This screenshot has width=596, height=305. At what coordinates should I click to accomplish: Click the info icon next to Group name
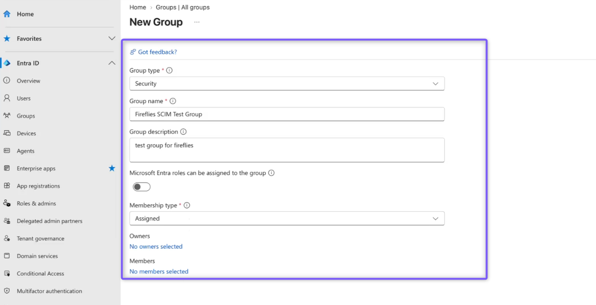(x=173, y=101)
